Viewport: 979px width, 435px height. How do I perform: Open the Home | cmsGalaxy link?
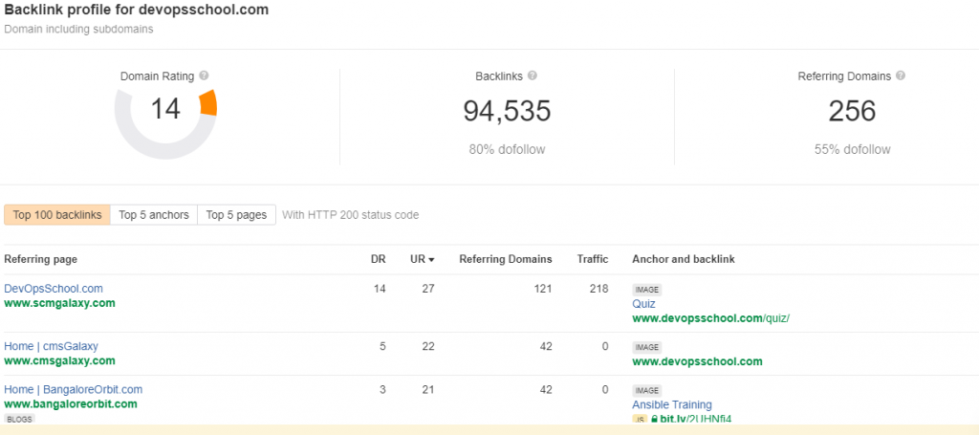[52, 346]
